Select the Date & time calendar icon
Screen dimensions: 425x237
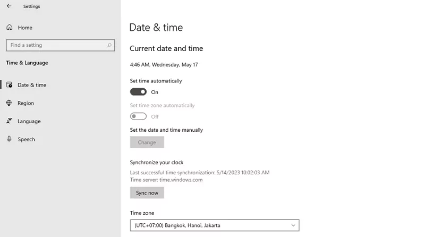coord(9,85)
